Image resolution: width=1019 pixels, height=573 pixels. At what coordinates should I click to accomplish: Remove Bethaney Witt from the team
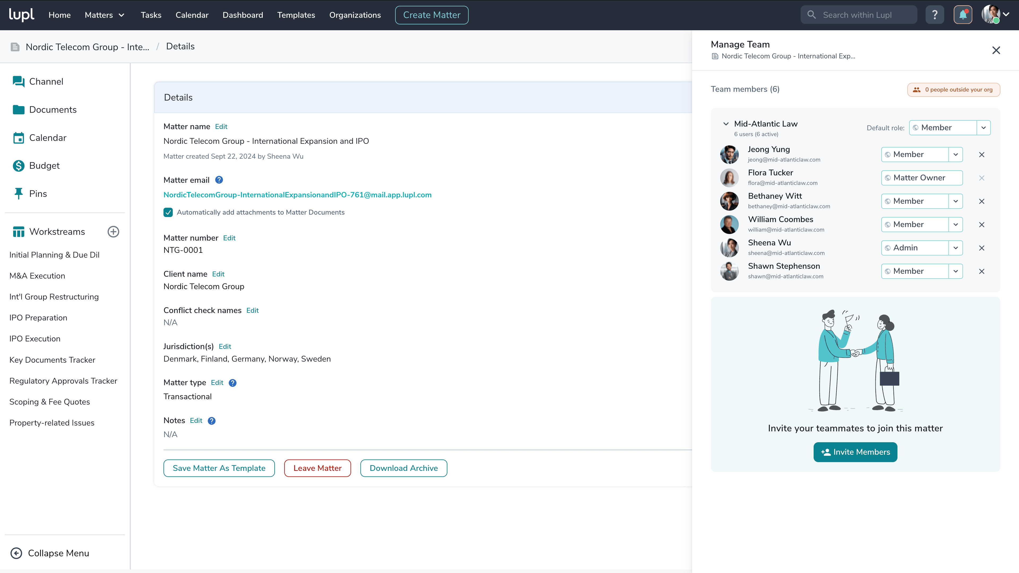point(981,201)
